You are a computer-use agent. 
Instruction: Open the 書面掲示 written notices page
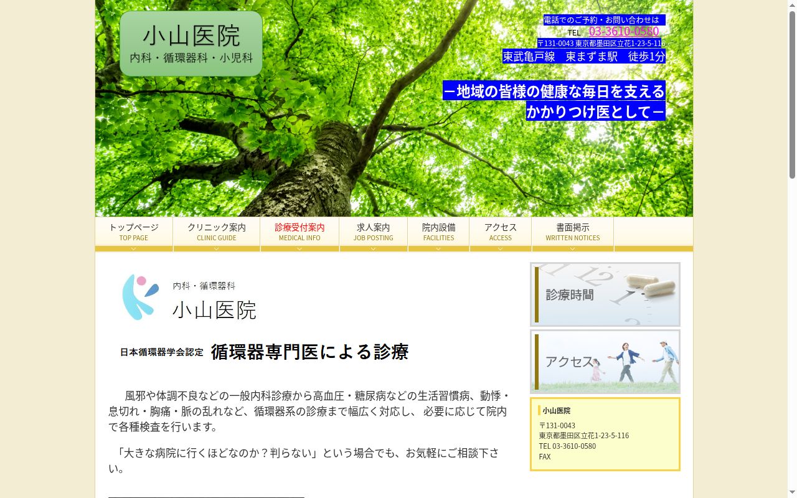click(573, 232)
